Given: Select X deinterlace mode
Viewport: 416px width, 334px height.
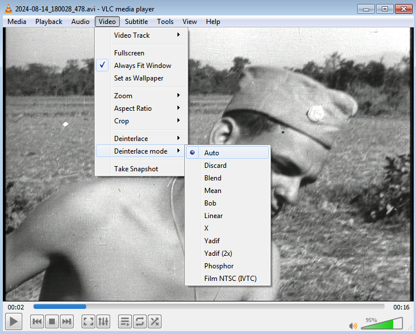Looking at the screenshot, I should click(227, 228).
